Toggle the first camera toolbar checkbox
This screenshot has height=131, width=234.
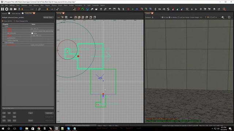(162, 17)
